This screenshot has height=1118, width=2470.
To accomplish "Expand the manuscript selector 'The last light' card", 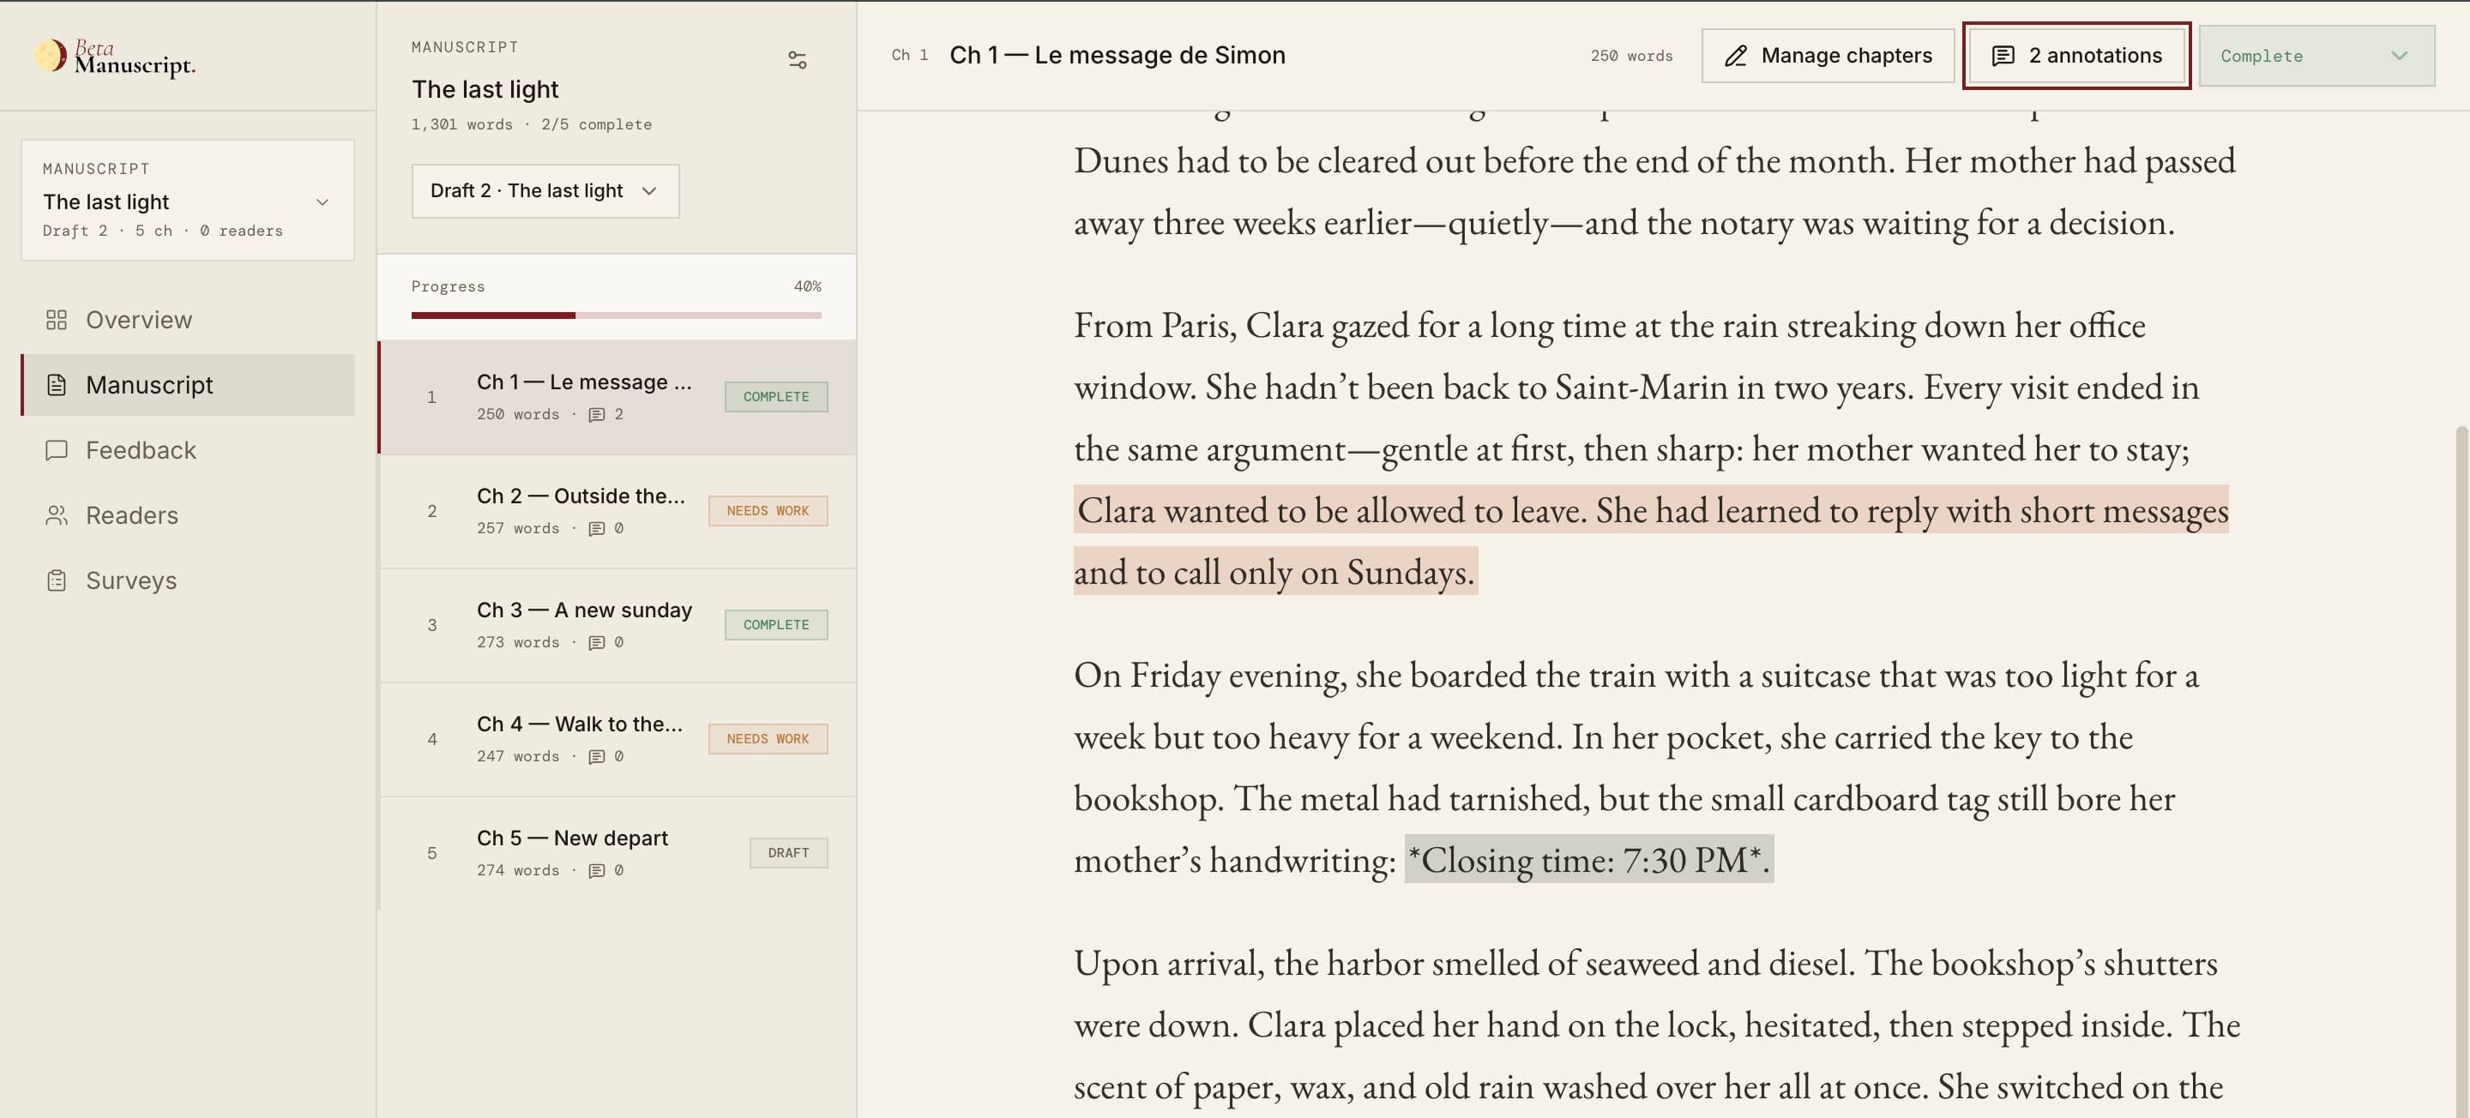I will (188, 201).
